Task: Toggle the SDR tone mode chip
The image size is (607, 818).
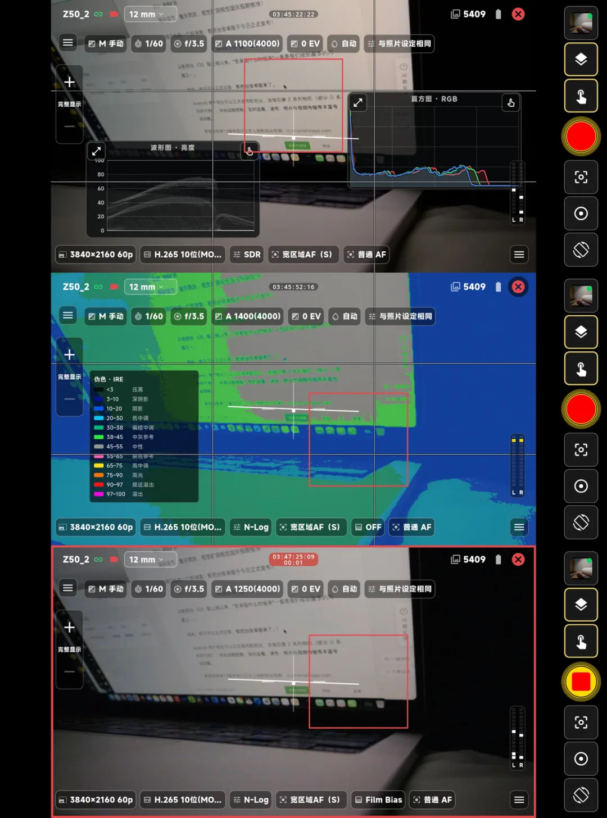Action: pos(247,255)
